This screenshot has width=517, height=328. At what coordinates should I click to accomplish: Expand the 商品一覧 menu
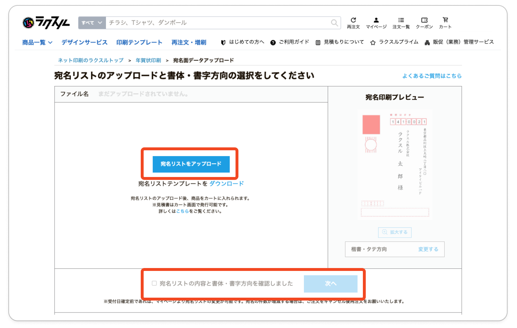click(37, 43)
